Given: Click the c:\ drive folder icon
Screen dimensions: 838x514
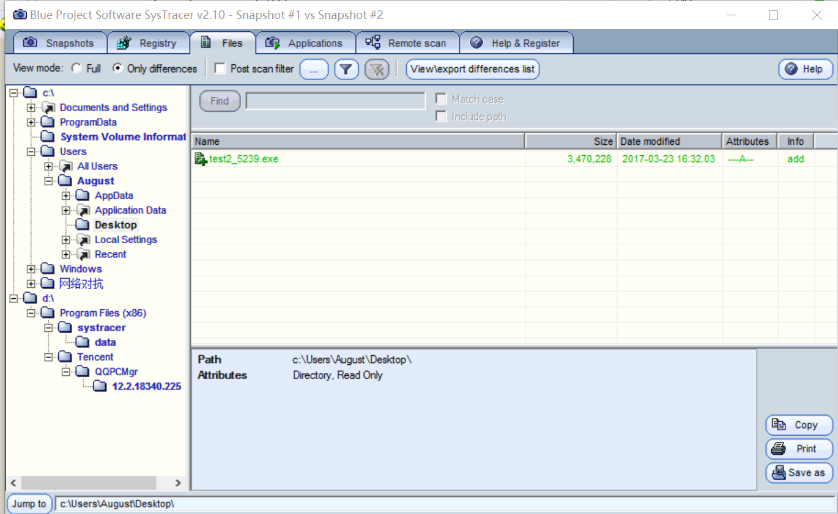Looking at the screenshot, I should point(30,93).
